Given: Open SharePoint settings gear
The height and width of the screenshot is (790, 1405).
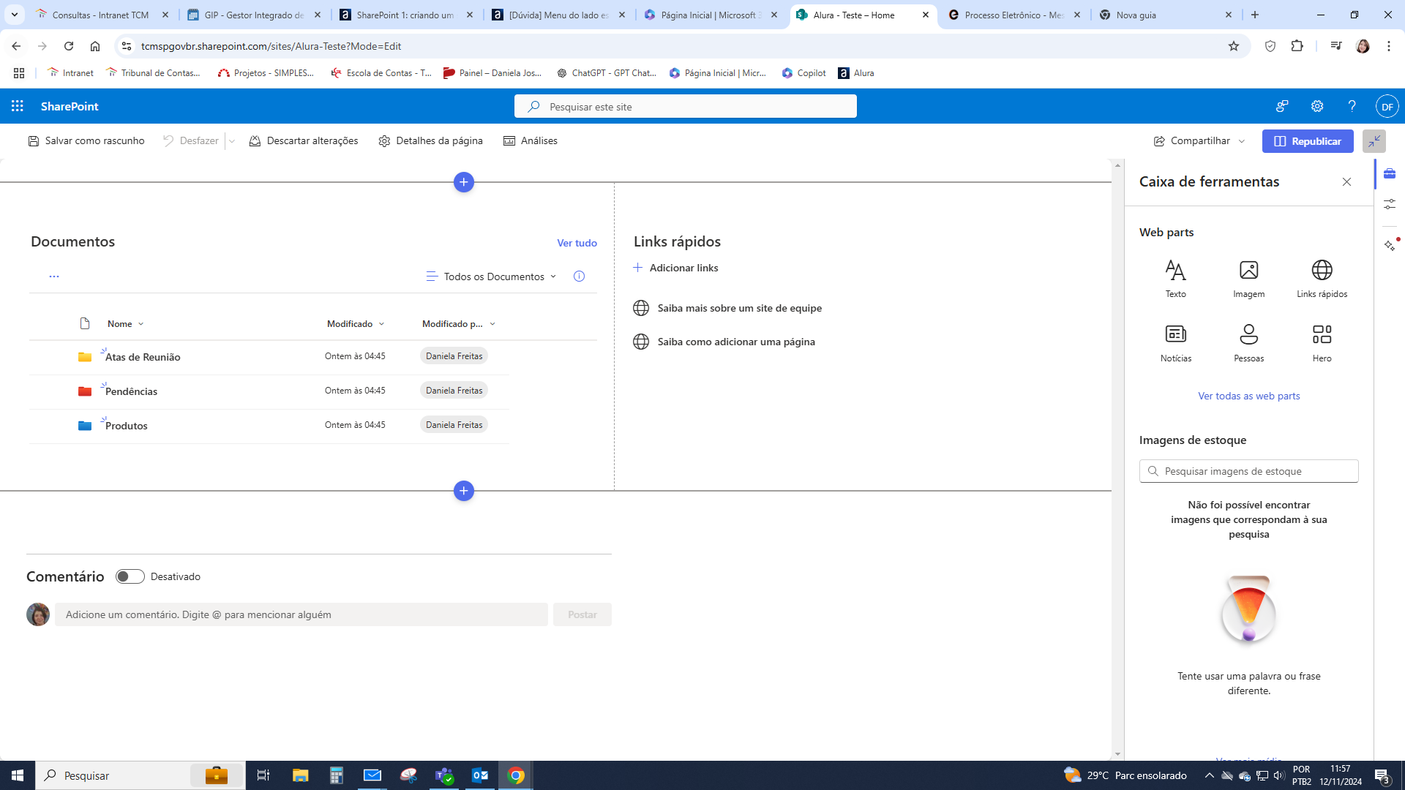Looking at the screenshot, I should click(x=1317, y=106).
